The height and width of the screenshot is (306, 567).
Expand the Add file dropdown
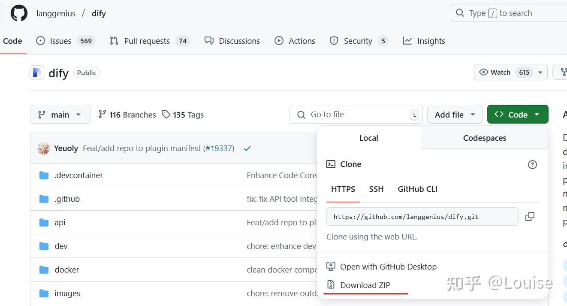455,115
